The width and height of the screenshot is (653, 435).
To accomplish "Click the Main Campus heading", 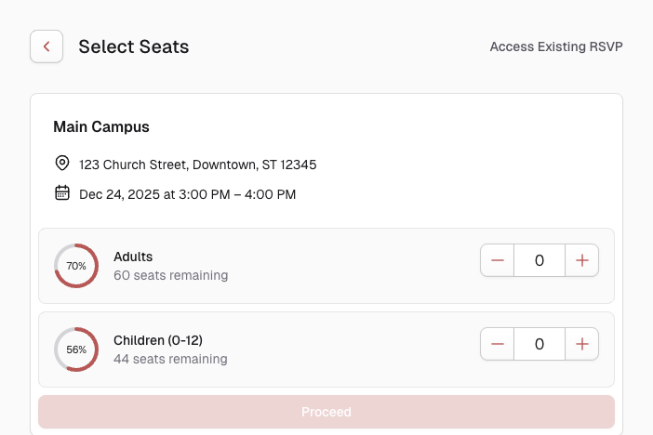I will point(101,126).
